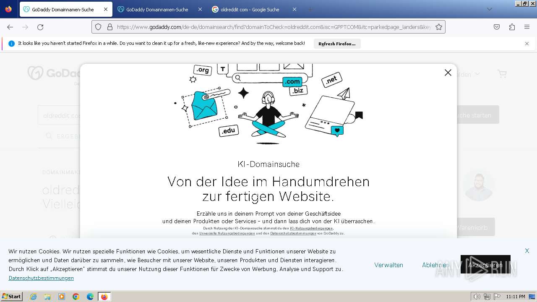Click the KI-Domainsuche illustration image
The height and width of the screenshot is (302, 537).
tap(268, 103)
